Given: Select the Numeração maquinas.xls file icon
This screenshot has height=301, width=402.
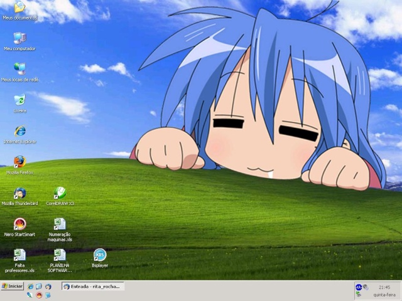Looking at the screenshot, I should tap(60, 224).
